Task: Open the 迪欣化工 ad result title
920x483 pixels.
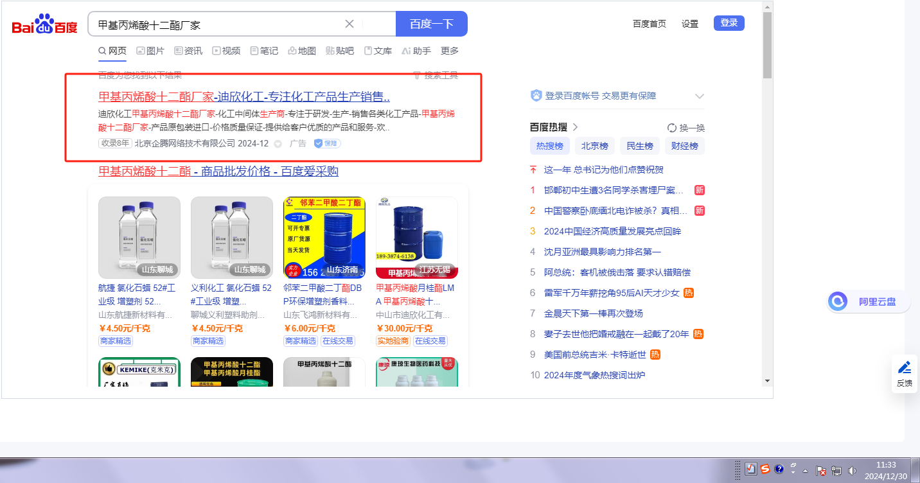Action: (244, 97)
